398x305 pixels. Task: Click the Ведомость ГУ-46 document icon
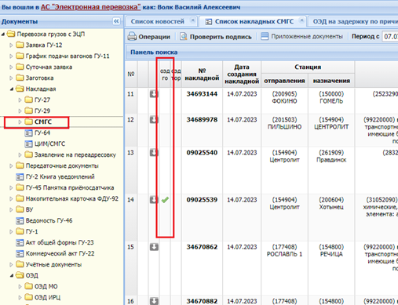(20, 221)
